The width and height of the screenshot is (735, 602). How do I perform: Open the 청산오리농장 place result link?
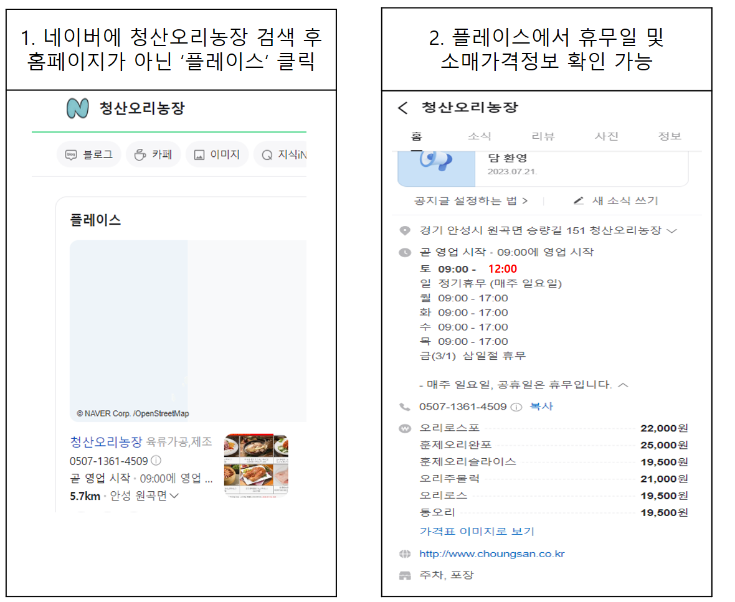tap(106, 442)
